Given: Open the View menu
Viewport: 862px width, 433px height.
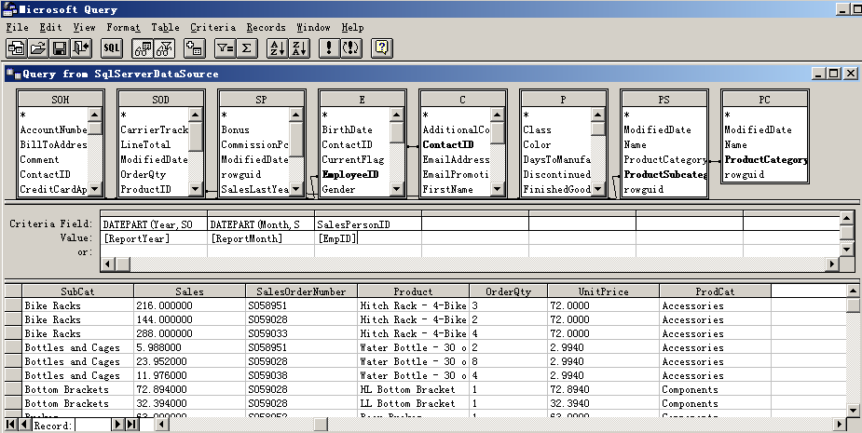Looking at the screenshot, I should coord(84,27).
